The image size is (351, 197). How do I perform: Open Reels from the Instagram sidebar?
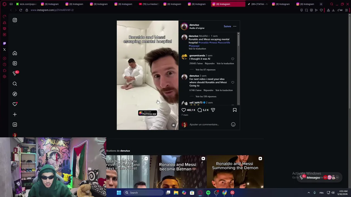15,63
